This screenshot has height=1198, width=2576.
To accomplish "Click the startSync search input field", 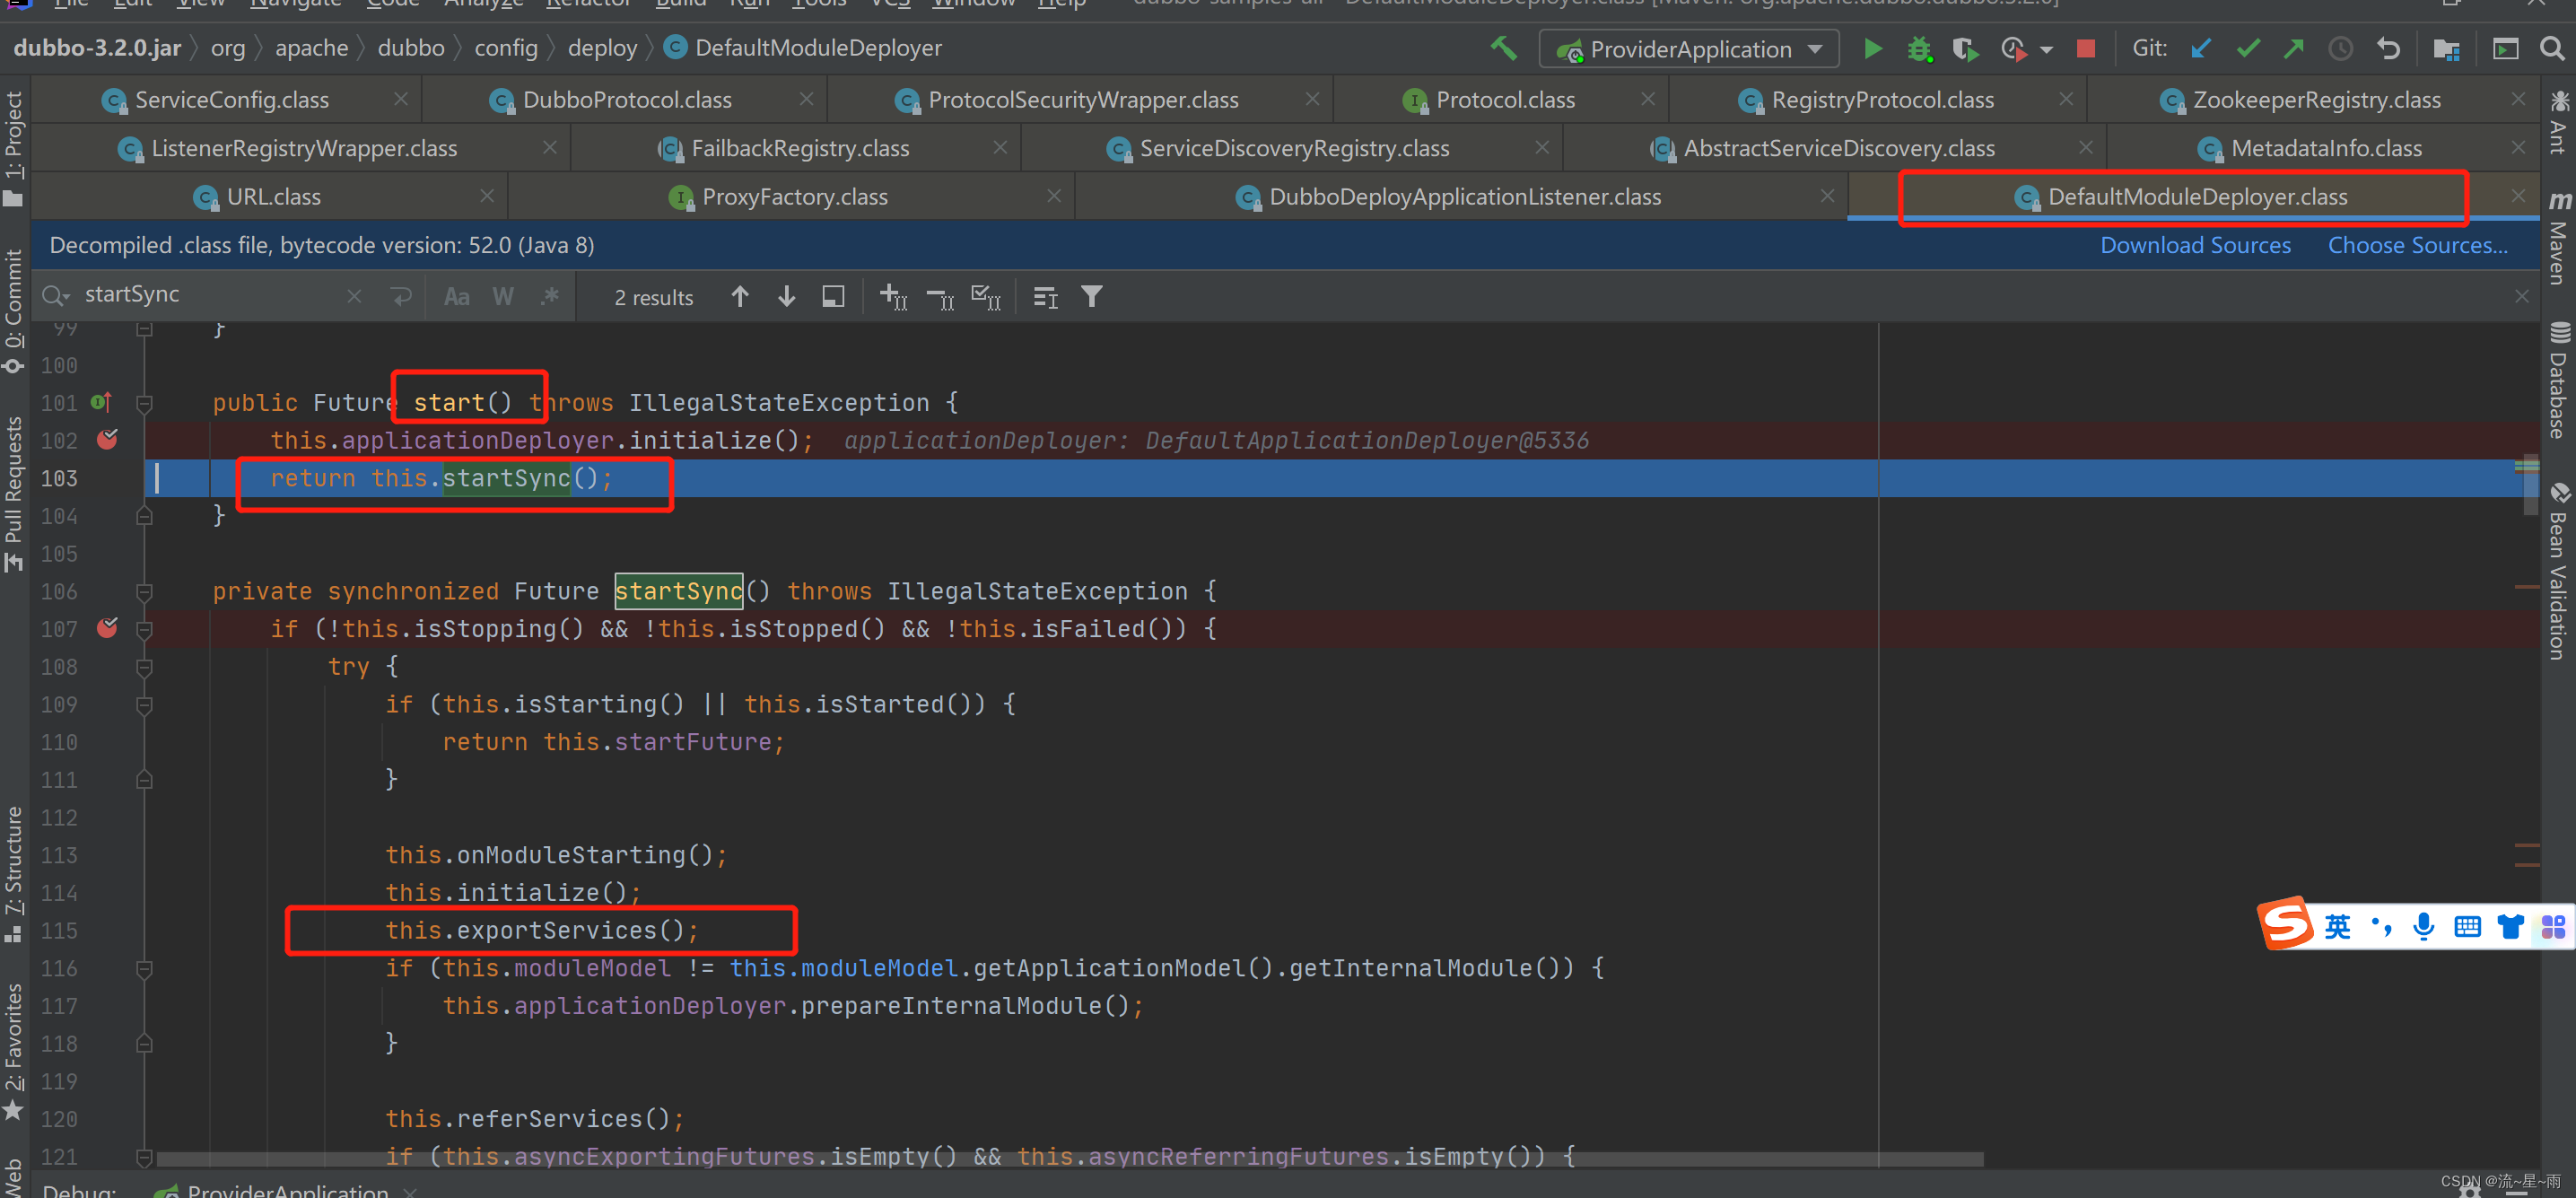I will tap(210, 294).
